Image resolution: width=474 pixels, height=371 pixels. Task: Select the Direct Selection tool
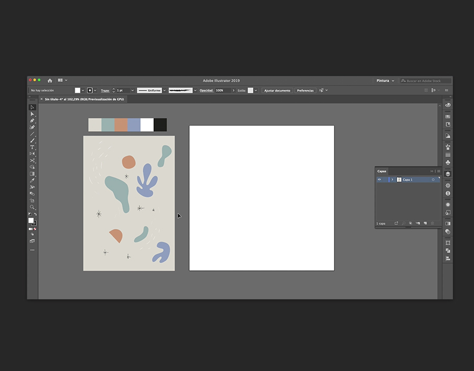(32, 114)
